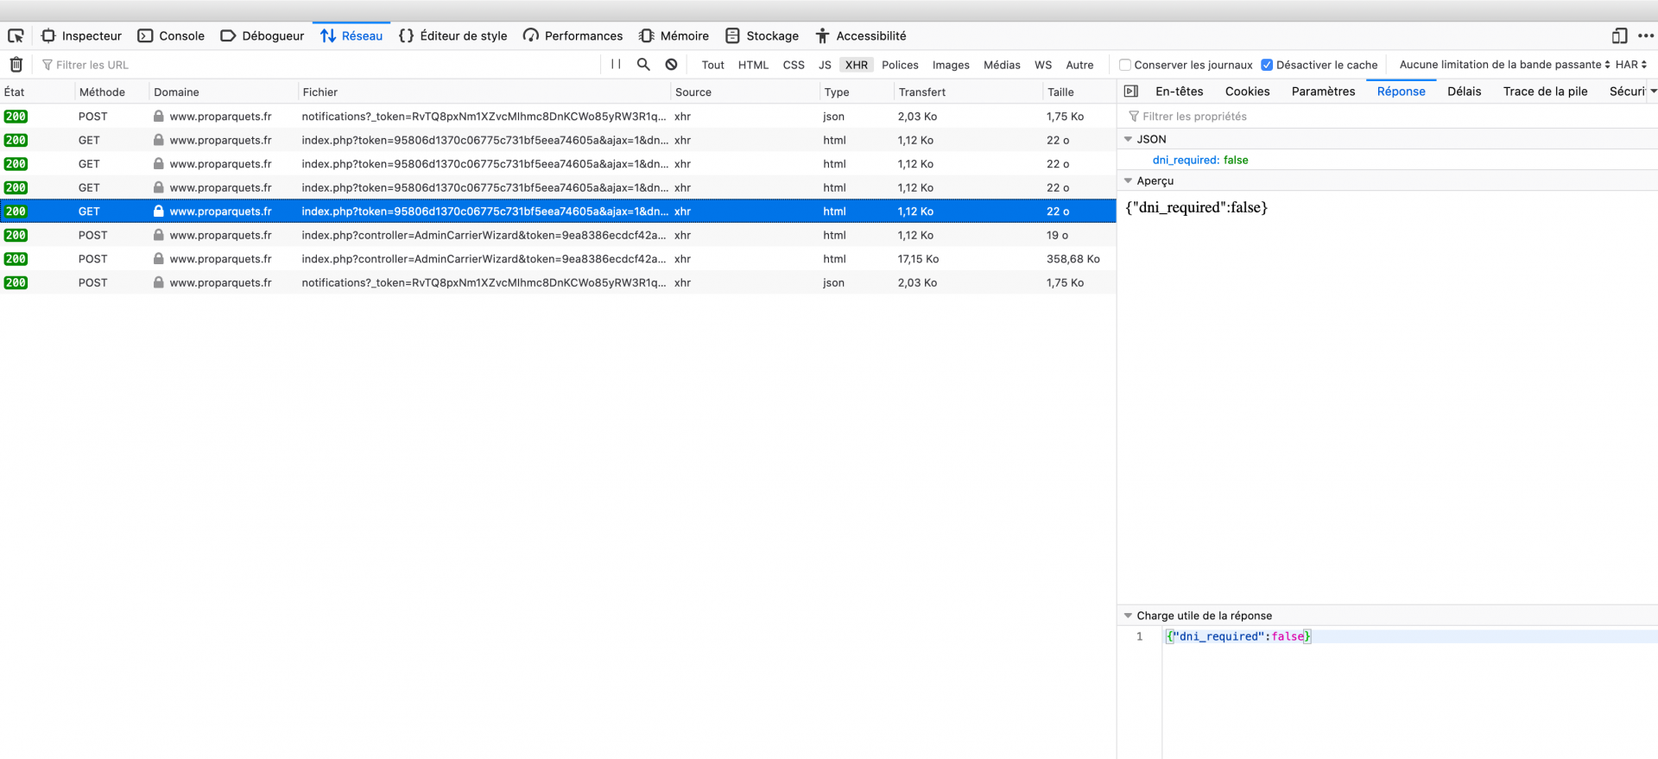Filter requests by Autre
1658x759 pixels.
pos(1079,65)
